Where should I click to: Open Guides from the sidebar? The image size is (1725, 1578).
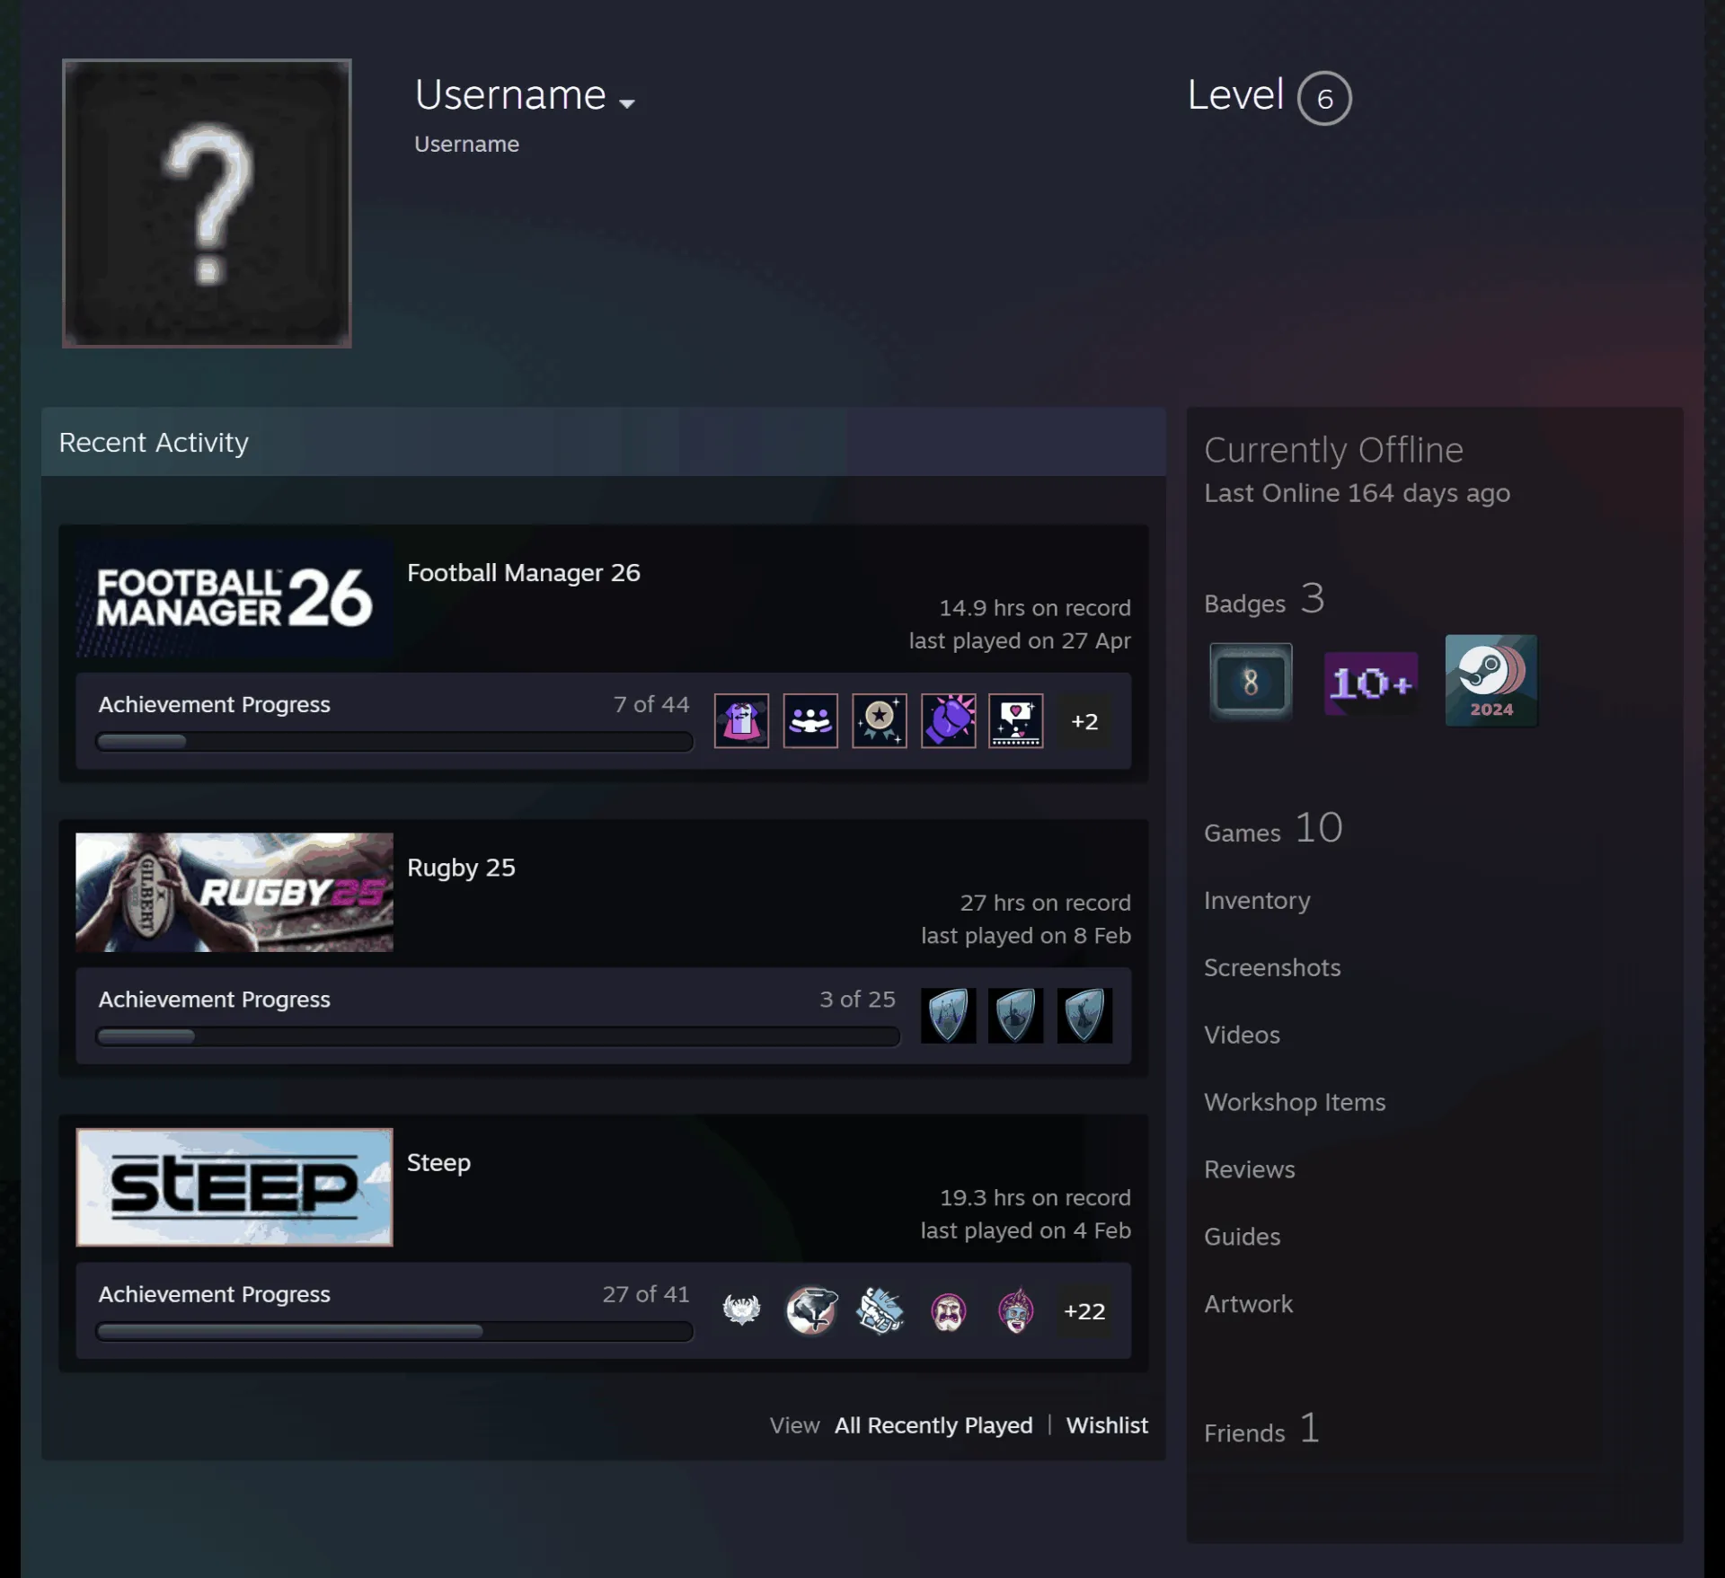(1243, 1237)
